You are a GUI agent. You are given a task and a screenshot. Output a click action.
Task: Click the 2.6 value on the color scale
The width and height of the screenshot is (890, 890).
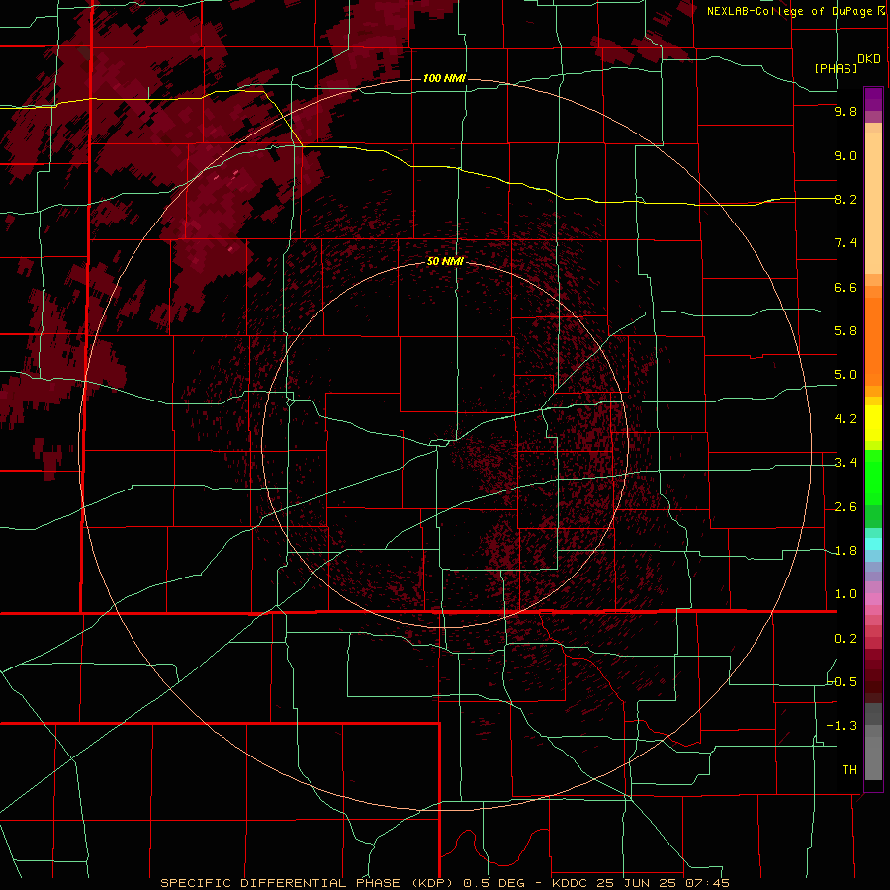coord(845,507)
